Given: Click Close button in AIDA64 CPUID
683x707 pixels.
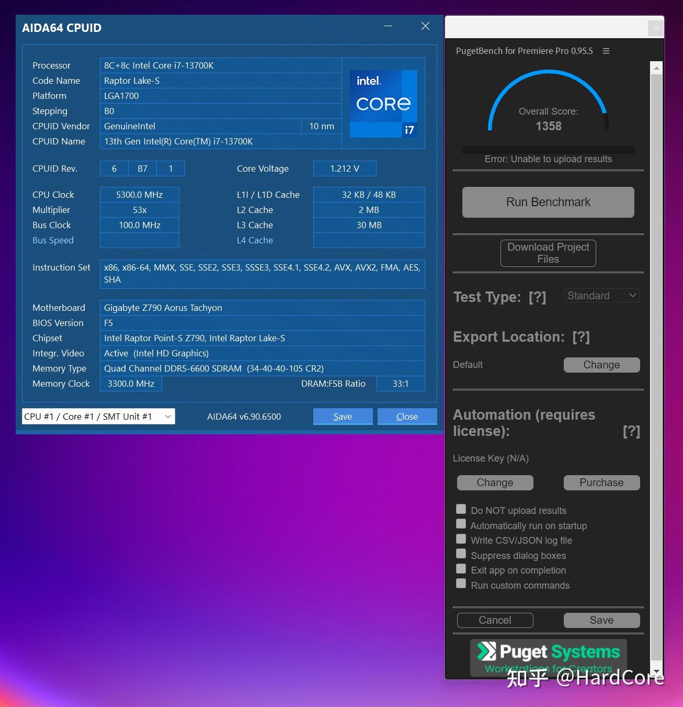Looking at the screenshot, I should pos(407,417).
